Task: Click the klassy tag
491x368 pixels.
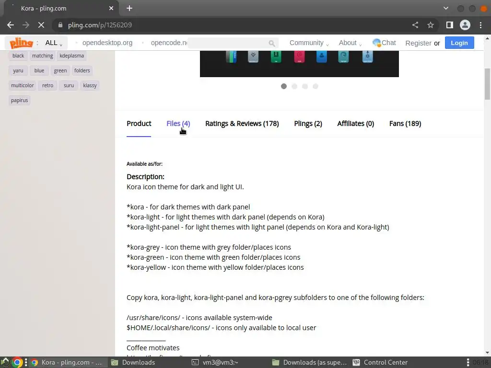Action: 90,85
